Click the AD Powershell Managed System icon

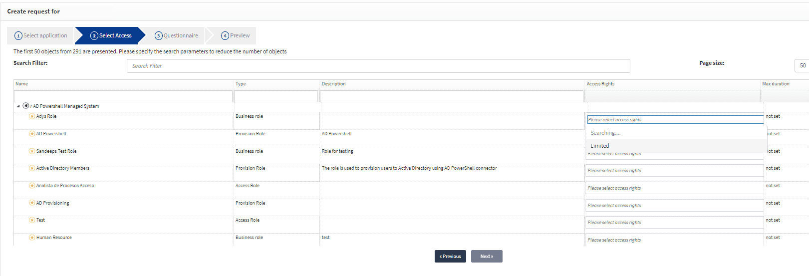pos(26,106)
